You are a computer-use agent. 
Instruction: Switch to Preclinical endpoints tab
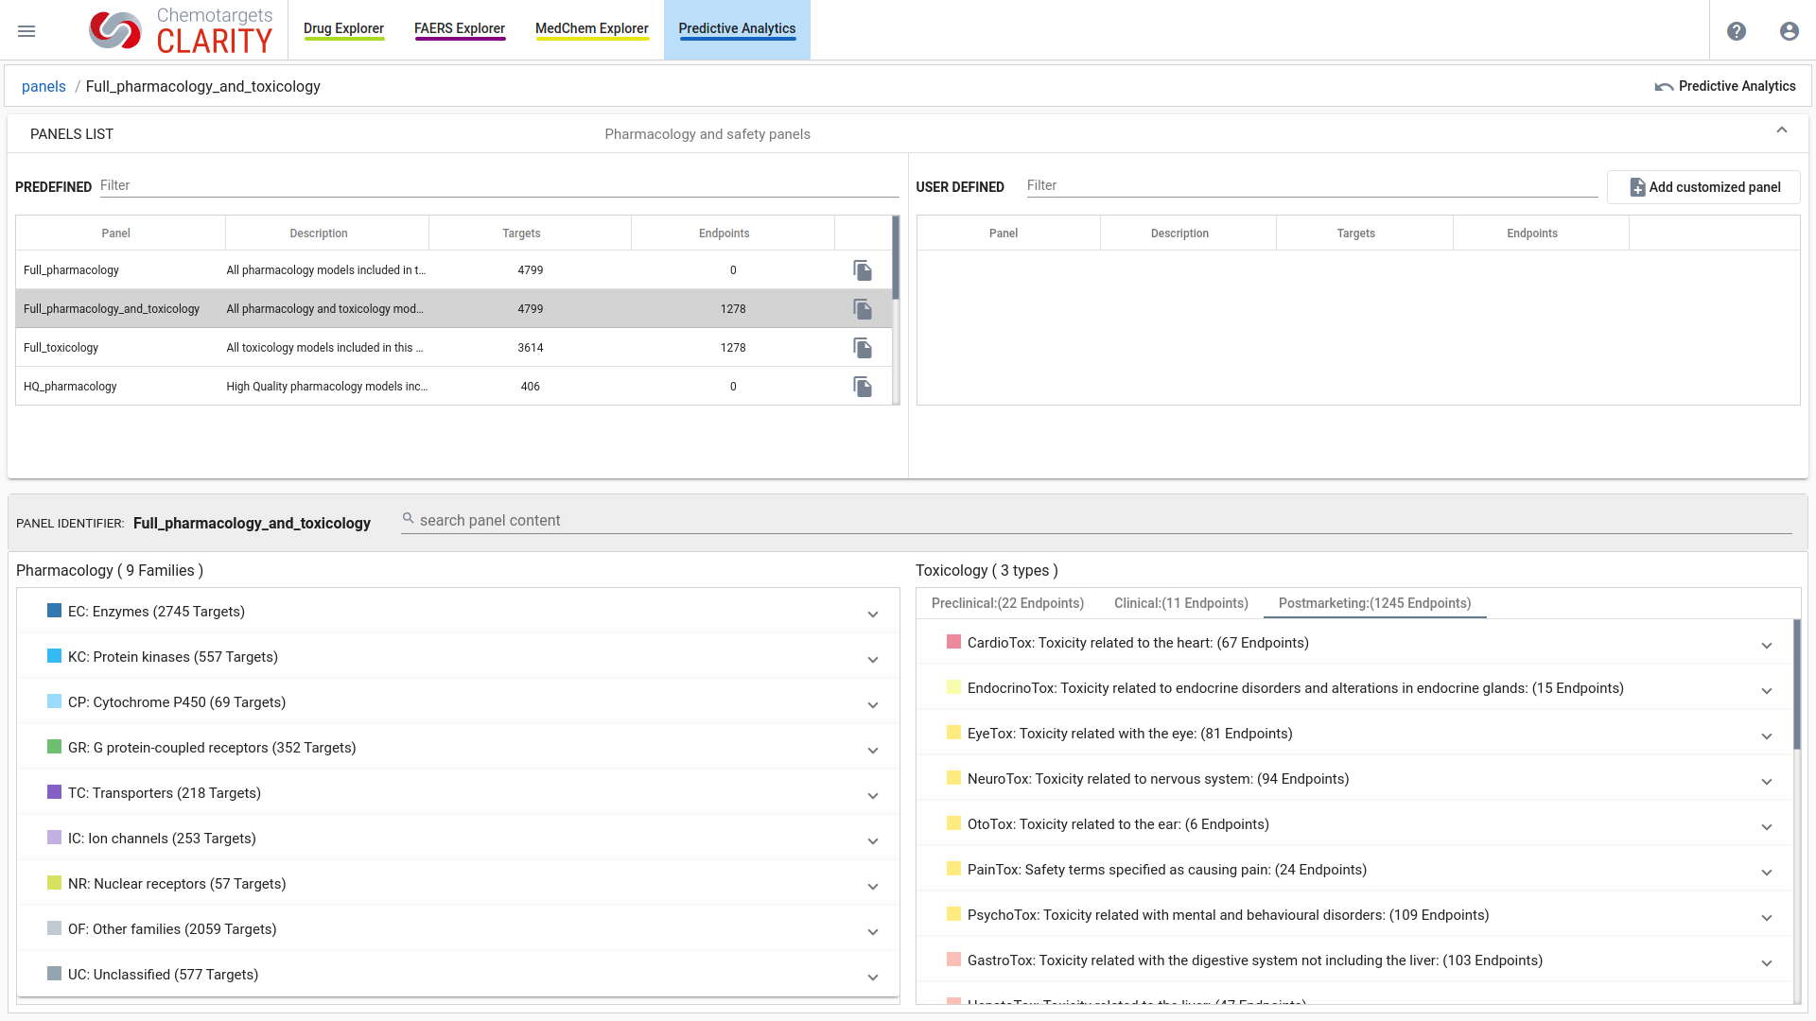[x=1007, y=603]
